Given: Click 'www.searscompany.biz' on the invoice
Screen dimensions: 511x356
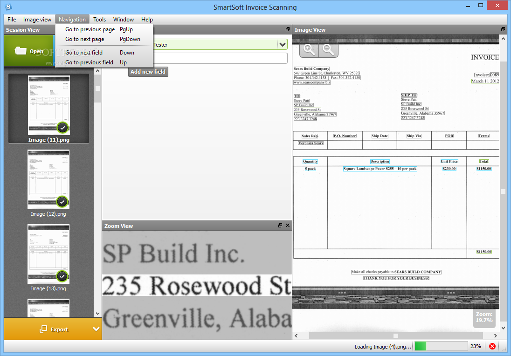Looking at the screenshot, I should point(312,82).
